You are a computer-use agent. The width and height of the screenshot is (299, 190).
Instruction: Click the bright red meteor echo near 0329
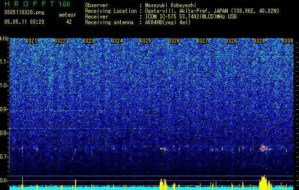pos(264,148)
